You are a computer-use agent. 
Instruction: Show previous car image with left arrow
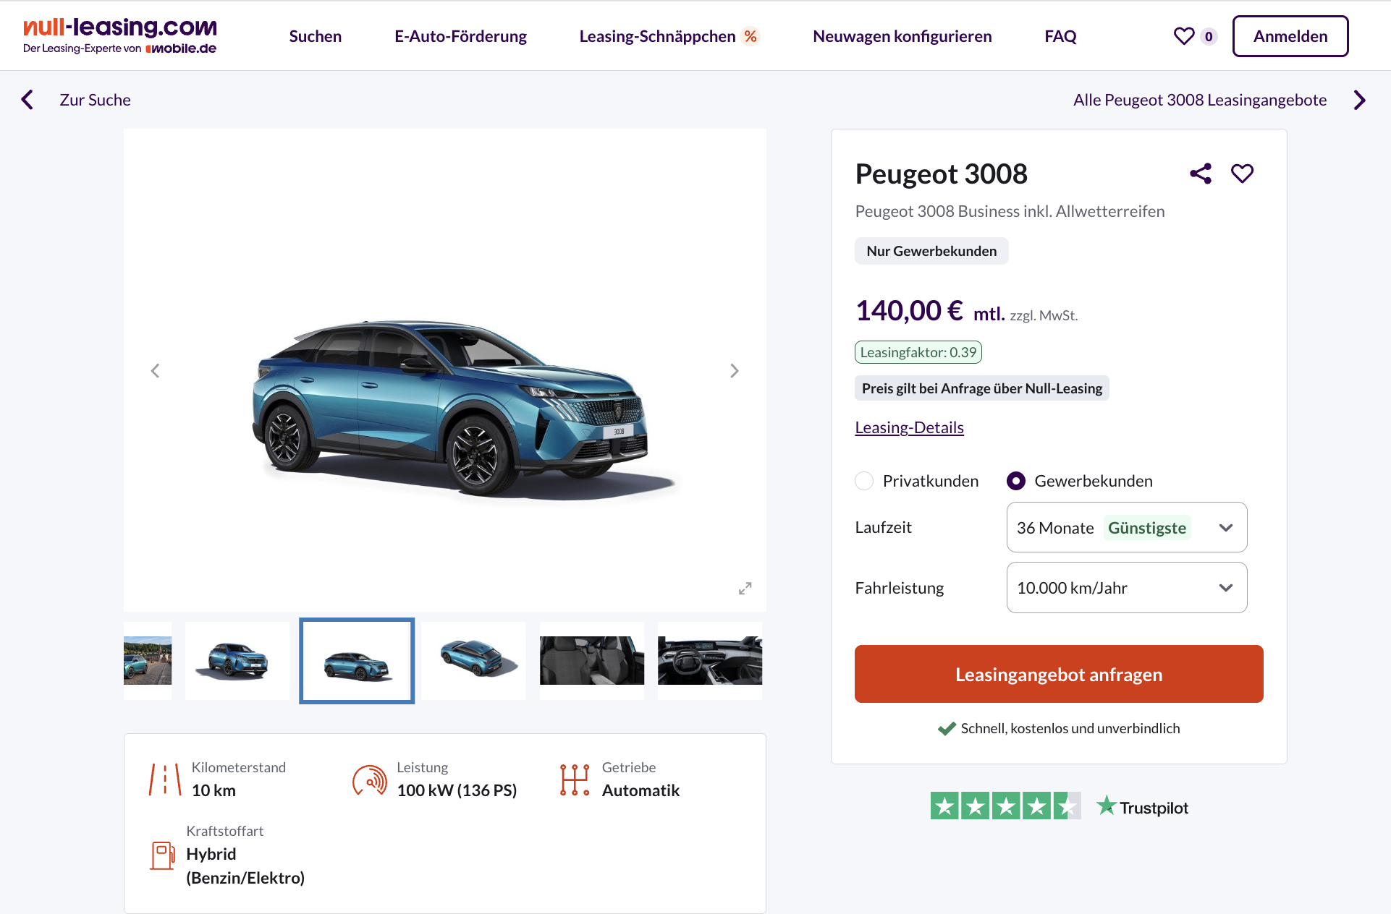pyautogui.click(x=155, y=371)
